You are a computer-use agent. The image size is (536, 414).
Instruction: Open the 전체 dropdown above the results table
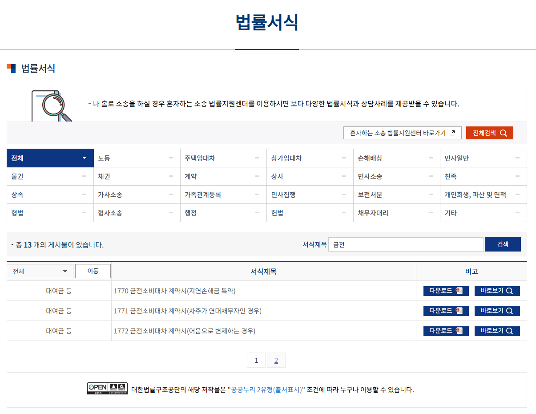(x=39, y=271)
